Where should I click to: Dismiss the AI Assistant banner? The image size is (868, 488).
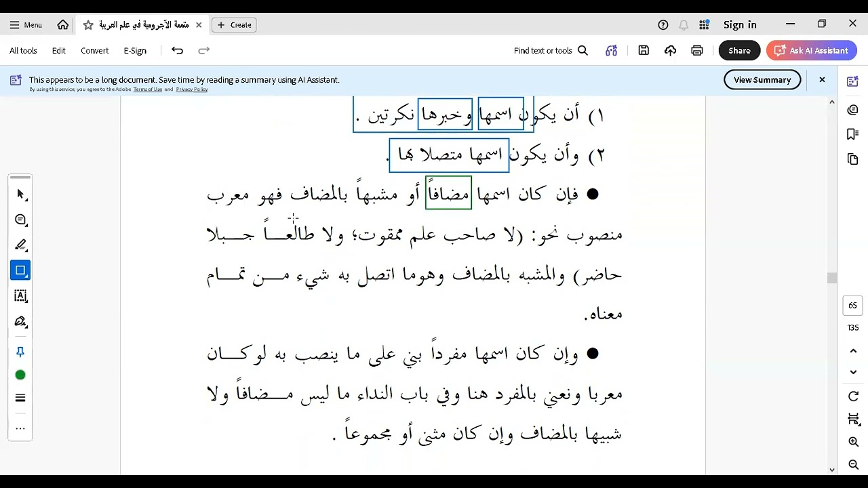822,79
